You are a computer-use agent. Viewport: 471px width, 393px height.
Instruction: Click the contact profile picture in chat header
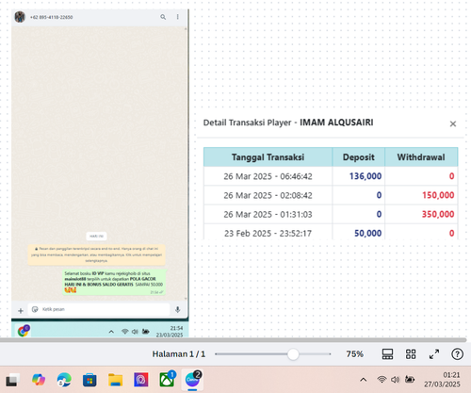[x=20, y=17]
